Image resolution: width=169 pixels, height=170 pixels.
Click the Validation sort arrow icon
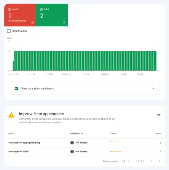[82, 133]
